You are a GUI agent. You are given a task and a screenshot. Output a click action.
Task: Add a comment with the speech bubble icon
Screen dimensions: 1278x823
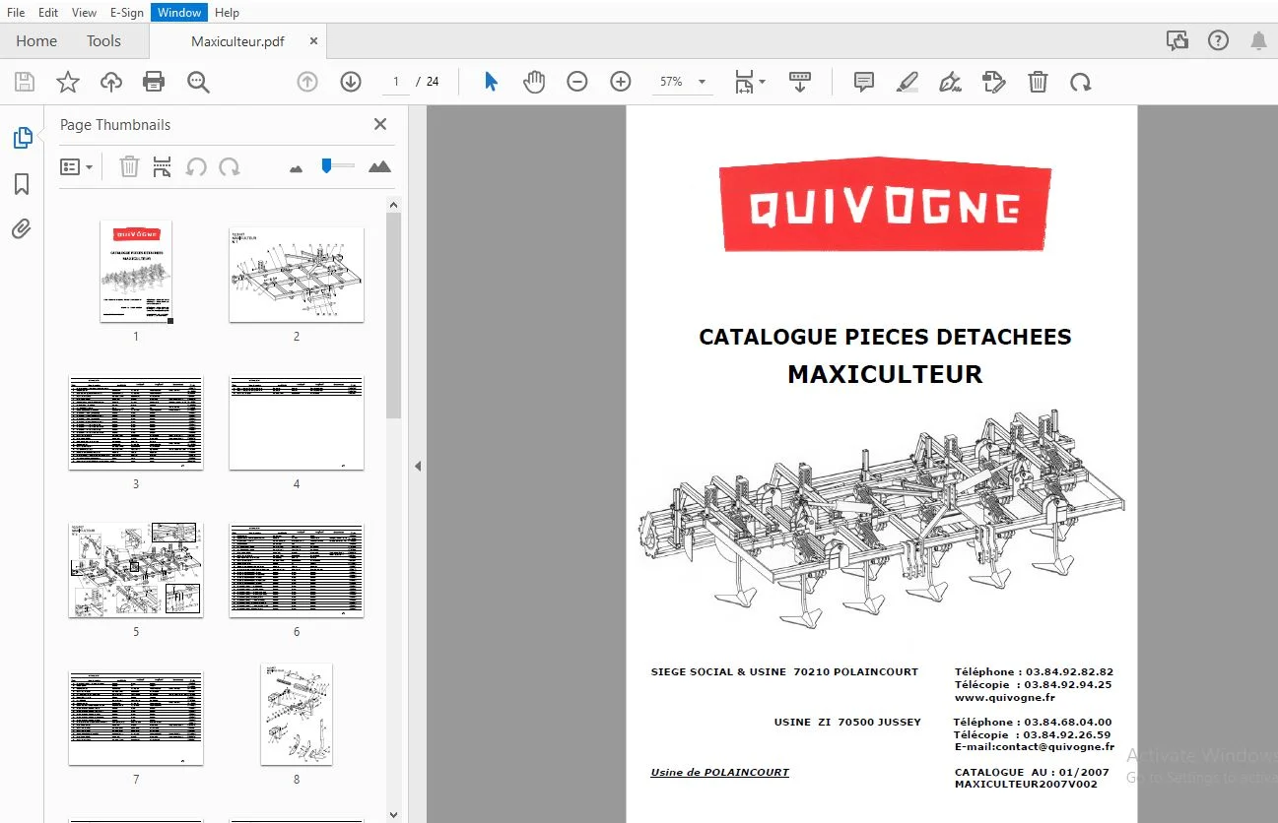[864, 82]
